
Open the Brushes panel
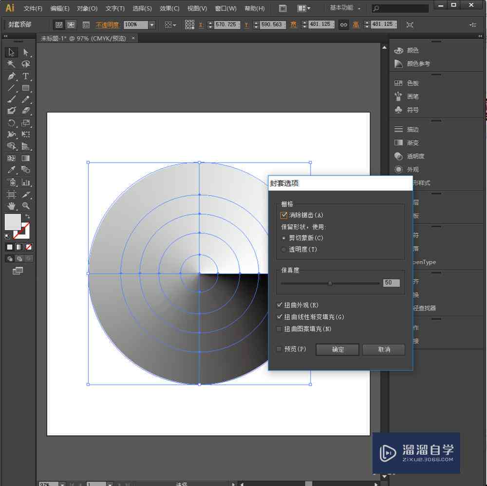coord(407,97)
